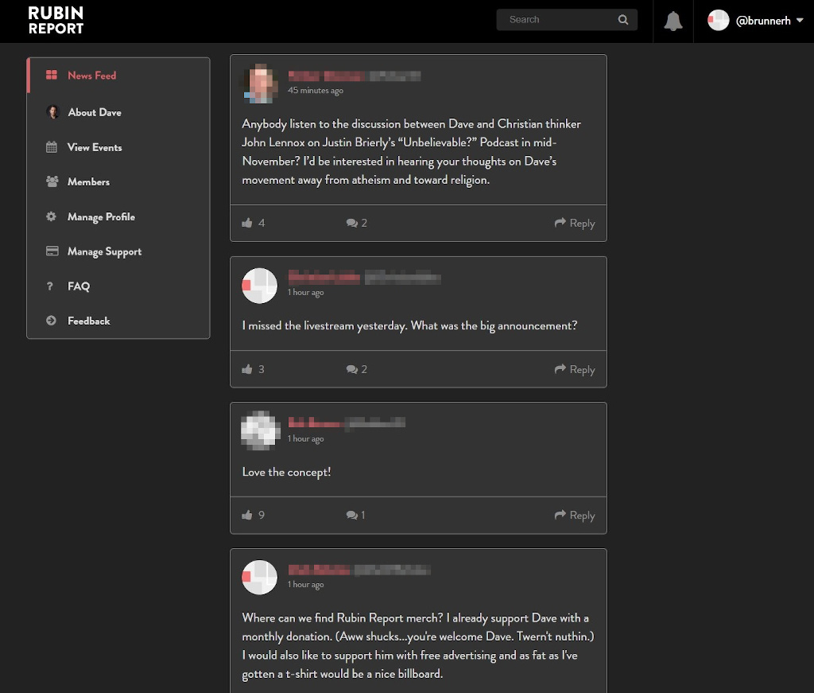
Task: Click the search magnifier icon
Action: click(623, 20)
